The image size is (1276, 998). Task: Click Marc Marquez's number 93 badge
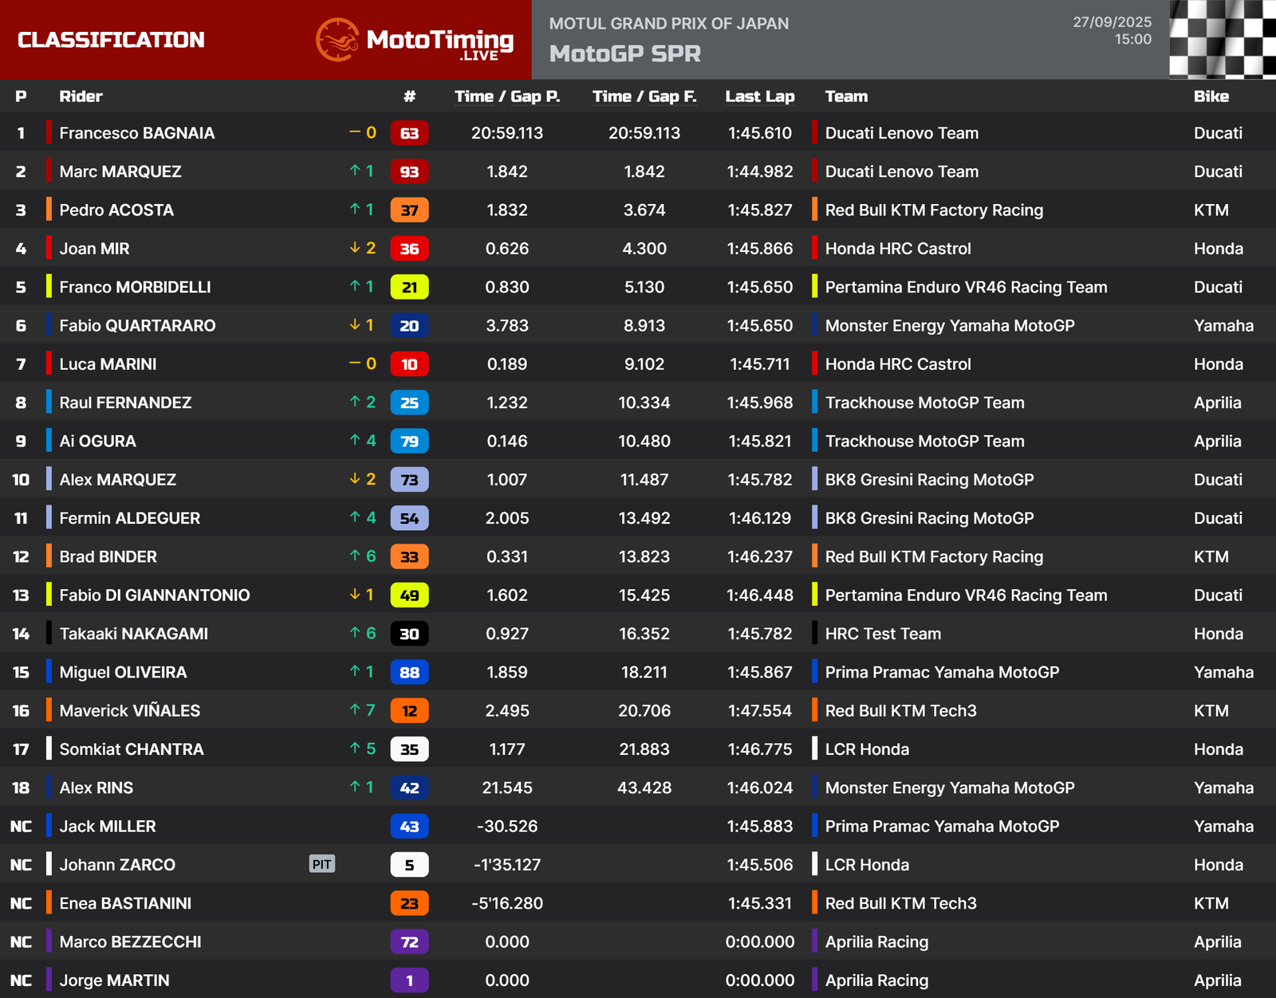pyautogui.click(x=409, y=171)
